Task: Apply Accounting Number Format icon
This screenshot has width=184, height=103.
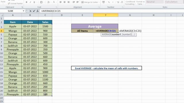Action: pos(103,2)
